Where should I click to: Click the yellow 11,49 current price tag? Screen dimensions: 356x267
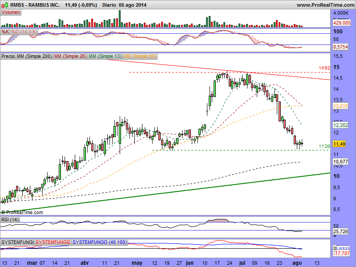[x=339, y=144]
